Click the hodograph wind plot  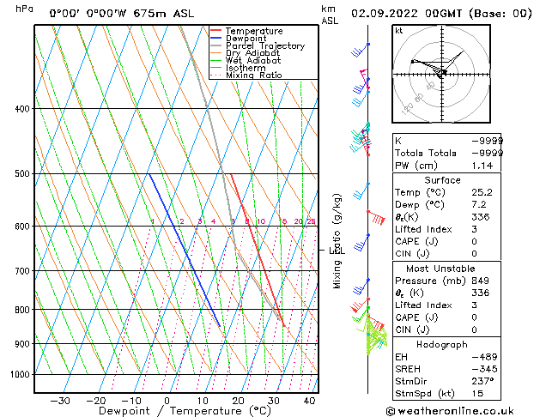tap(441, 74)
